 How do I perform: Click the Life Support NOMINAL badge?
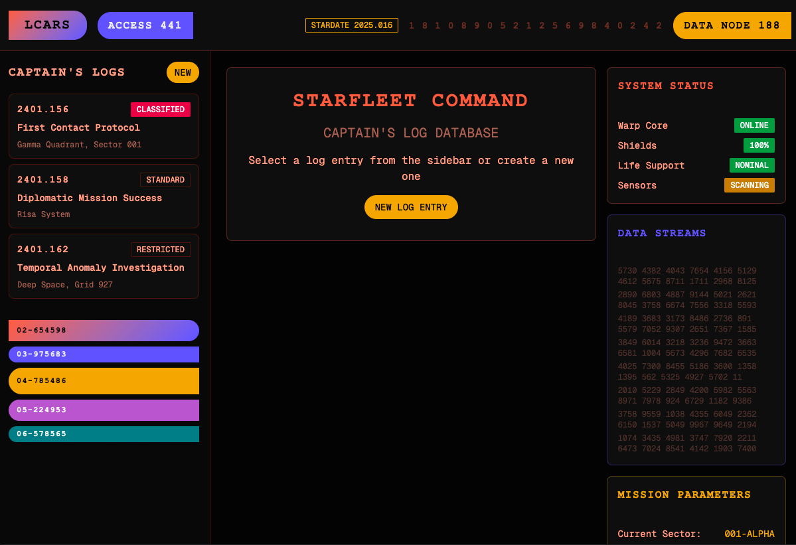[x=752, y=165]
